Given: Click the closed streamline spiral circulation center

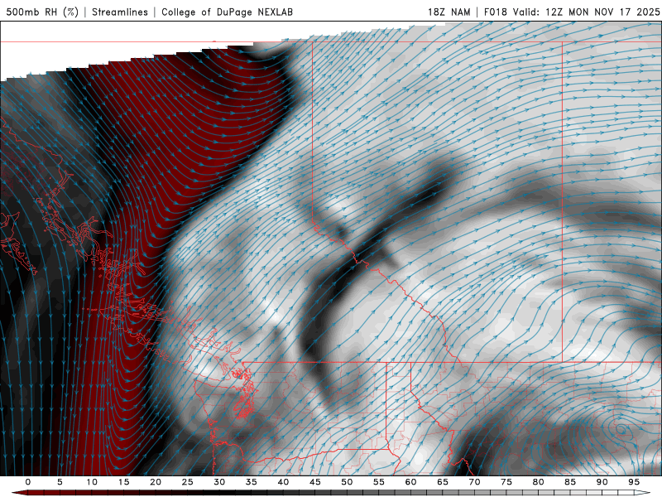Looking at the screenshot, I should click(x=621, y=429).
